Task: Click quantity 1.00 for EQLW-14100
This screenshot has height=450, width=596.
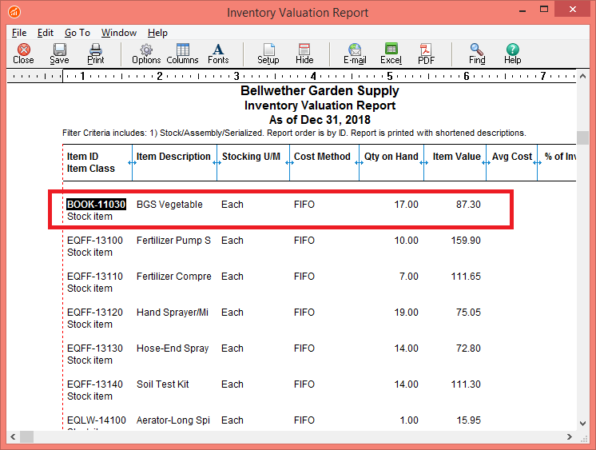Action: pyautogui.click(x=408, y=420)
